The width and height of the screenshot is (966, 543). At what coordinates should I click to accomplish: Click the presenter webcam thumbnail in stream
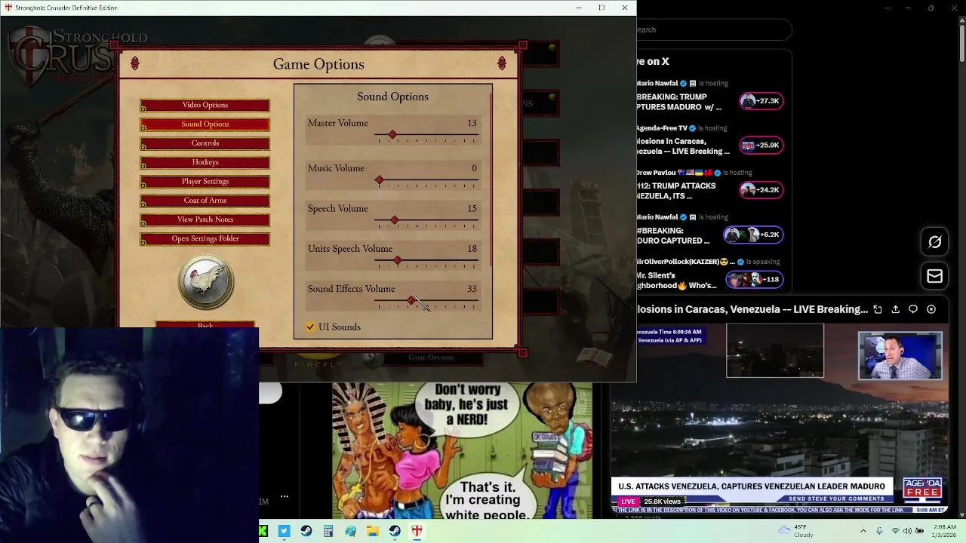coord(900,355)
